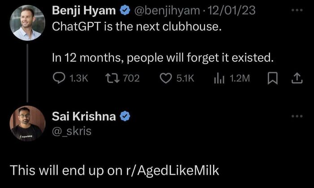Viewport: 314px width, 188px height.
Task: Open more options on Benji's tweet
Action: [x=297, y=9]
